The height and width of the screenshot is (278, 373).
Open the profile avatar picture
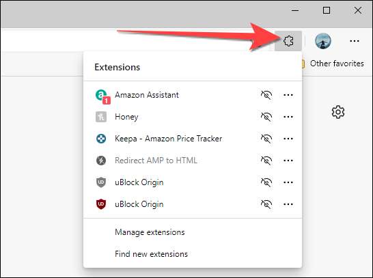click(x=323, y=41)
